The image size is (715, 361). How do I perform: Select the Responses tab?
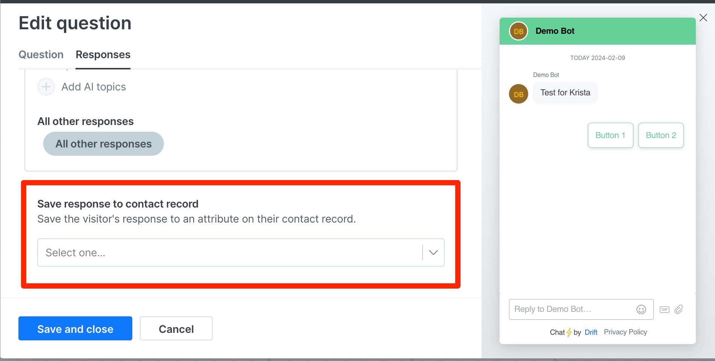click(103, 54)
